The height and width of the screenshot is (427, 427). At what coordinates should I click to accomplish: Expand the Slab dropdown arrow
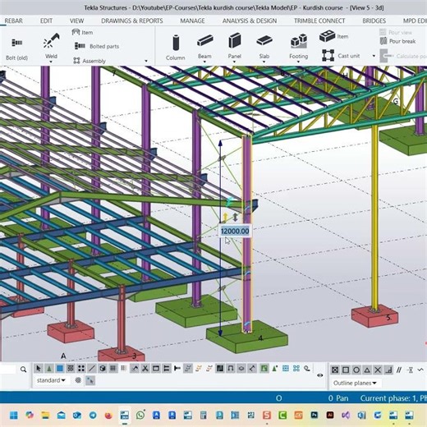click(x=264, y=62)
